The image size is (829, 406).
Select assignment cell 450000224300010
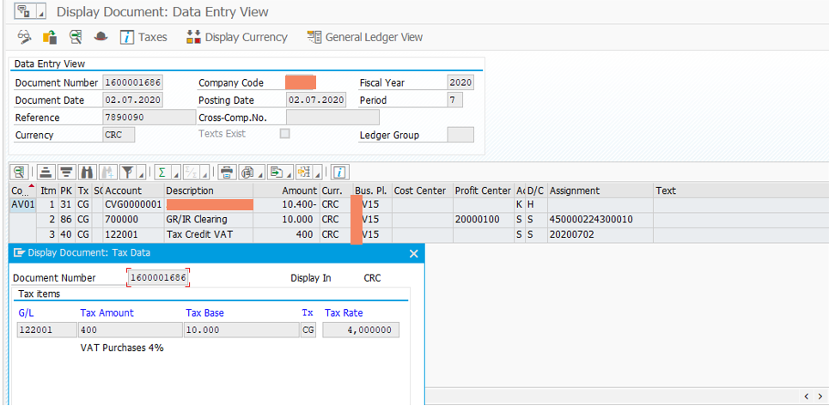point(600,219)
